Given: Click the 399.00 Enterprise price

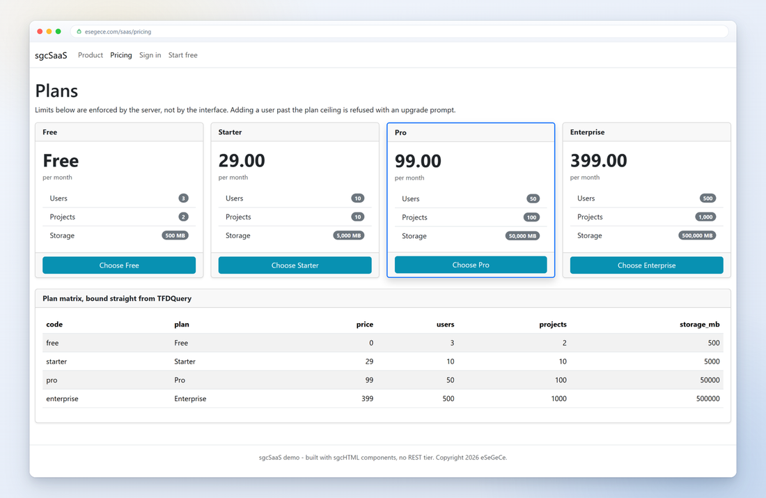Looking at the screenshot, I should pyautogui.click(x=599, y=160).
